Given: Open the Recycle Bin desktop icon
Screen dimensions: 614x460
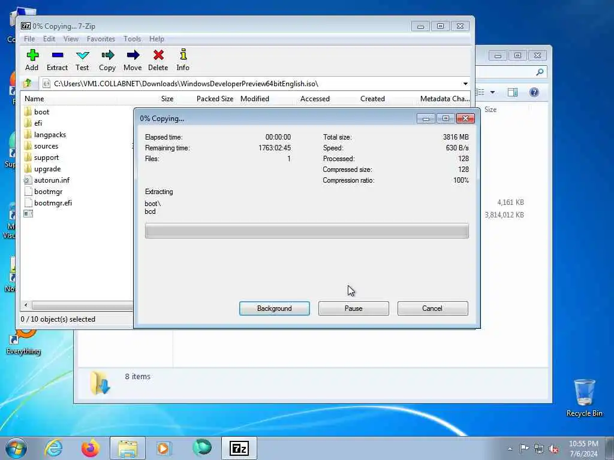Looking at the screenshot, I should coord(584,398).
